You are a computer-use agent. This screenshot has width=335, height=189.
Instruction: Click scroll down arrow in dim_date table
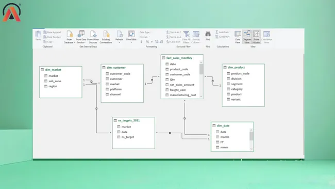coord(252,149)
